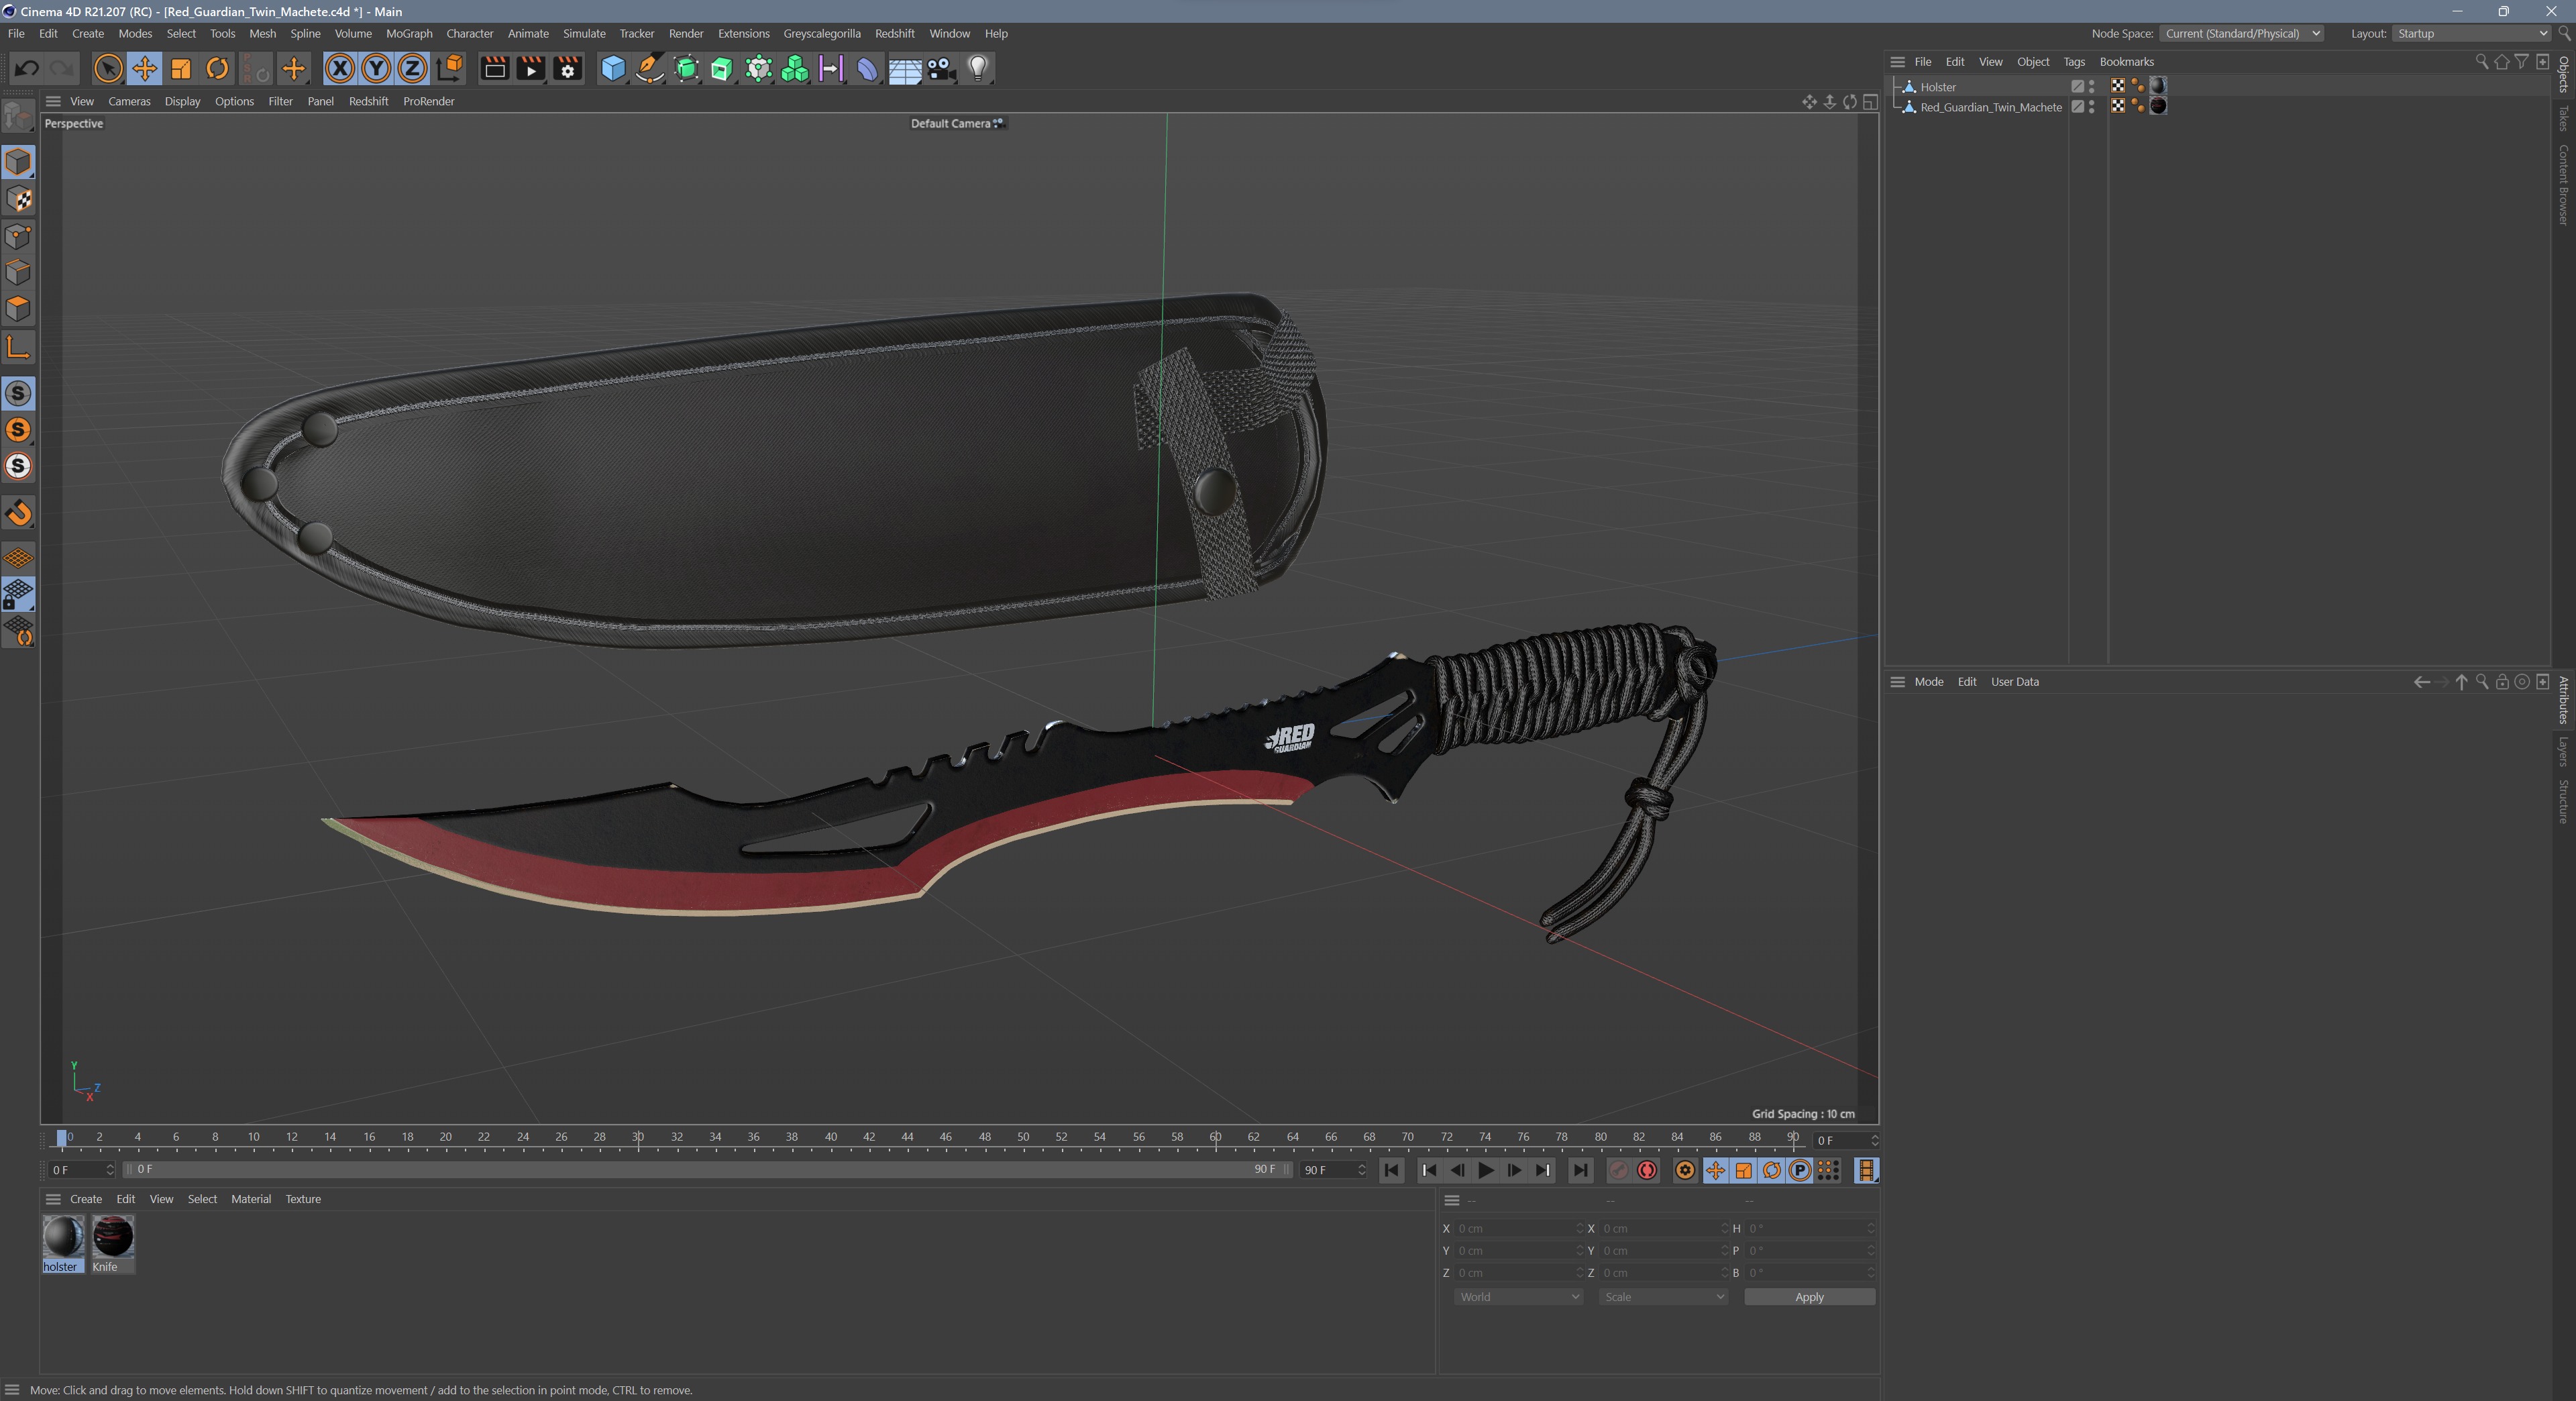Render the current view
Viewport: 2576px width, 1401px height.
(494, 68)
